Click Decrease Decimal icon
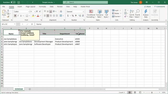 [83, 16]
